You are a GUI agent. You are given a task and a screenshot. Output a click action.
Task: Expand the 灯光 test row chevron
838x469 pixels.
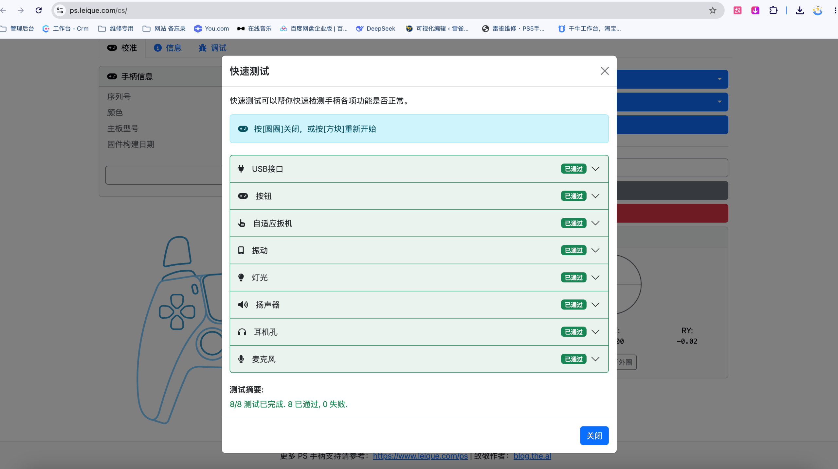(x=595, y=277)
